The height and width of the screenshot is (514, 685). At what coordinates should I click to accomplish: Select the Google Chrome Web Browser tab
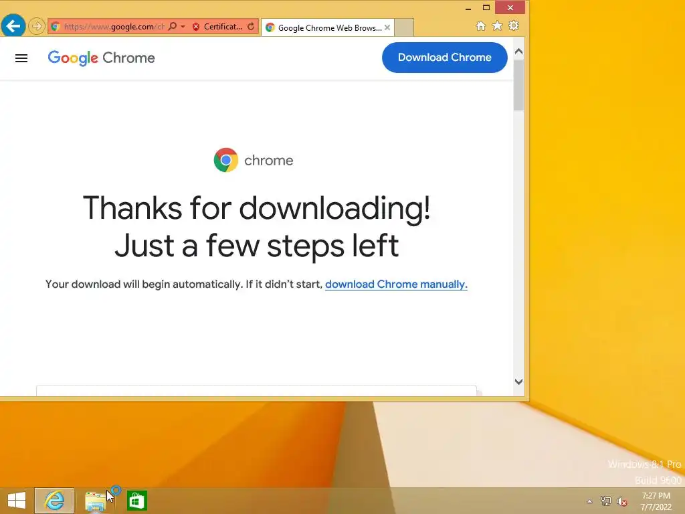tap(328, 27)
